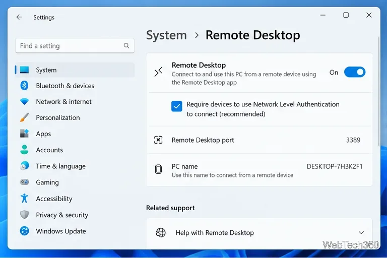Click the Remote Desktop port icon
Viewport: 387px width, 258px height.
coord(158,140)
